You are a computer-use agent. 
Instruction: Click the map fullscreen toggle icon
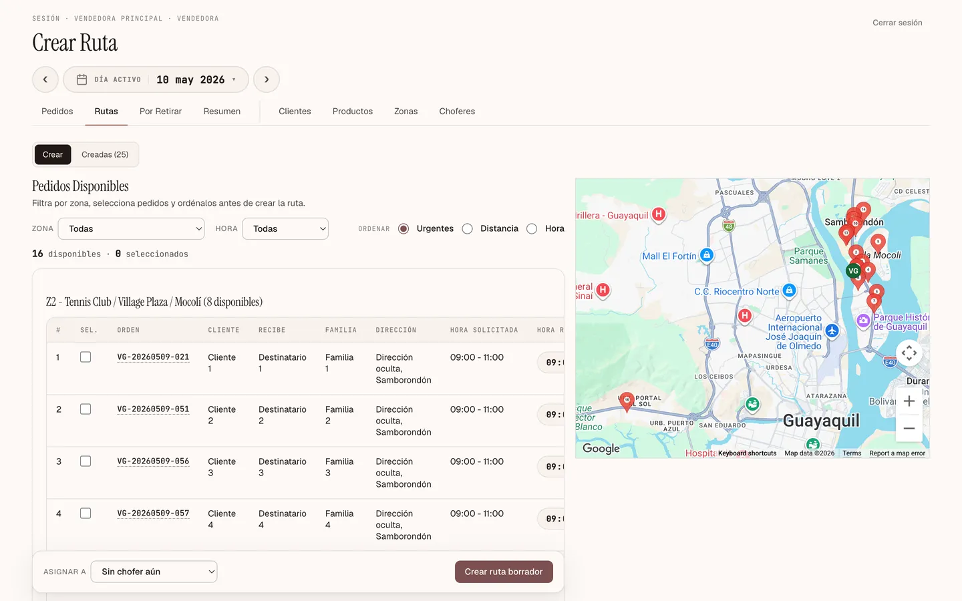[x=909, y=353]
